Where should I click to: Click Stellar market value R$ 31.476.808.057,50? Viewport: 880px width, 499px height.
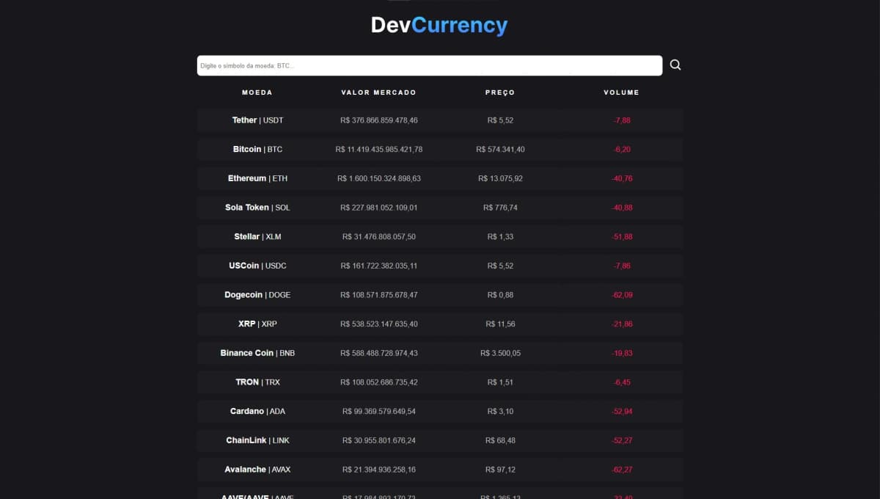click(x=379, y=236)
